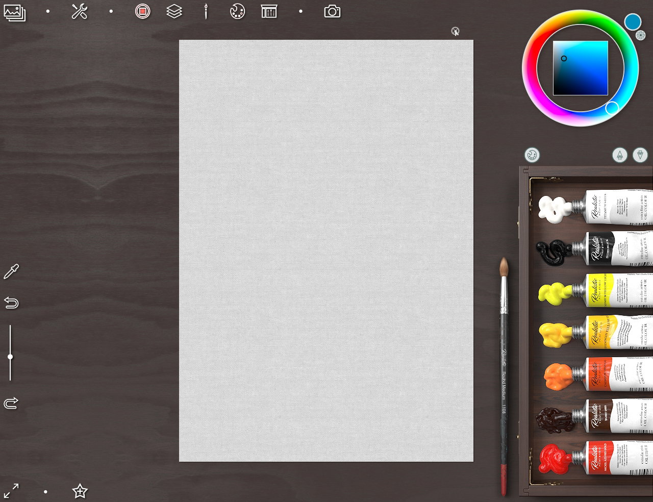
Task: Pick the Cadmium Yellow Light paint tube
Action: [595, 291]
